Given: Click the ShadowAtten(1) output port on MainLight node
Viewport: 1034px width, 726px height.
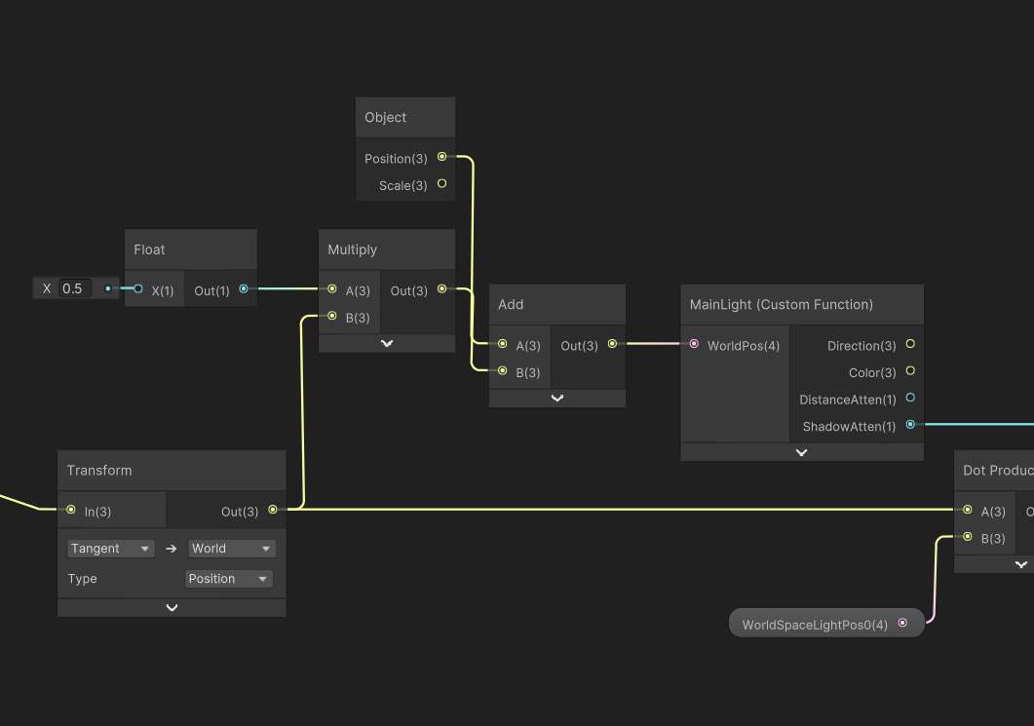Looking at the screenshot, I should click(909, 425).
